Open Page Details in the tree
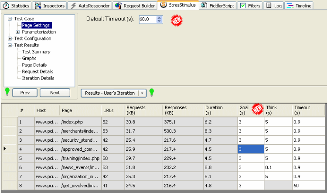The height and width of the screenshot is (193, 327). pos(34,65)
